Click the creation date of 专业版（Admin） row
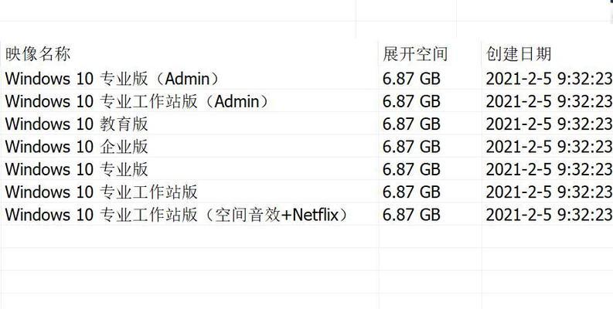This screenshot has width=613, height=309. pos(549,79)
